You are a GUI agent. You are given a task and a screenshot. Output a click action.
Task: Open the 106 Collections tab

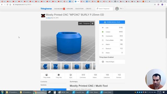tap(107, 76)
